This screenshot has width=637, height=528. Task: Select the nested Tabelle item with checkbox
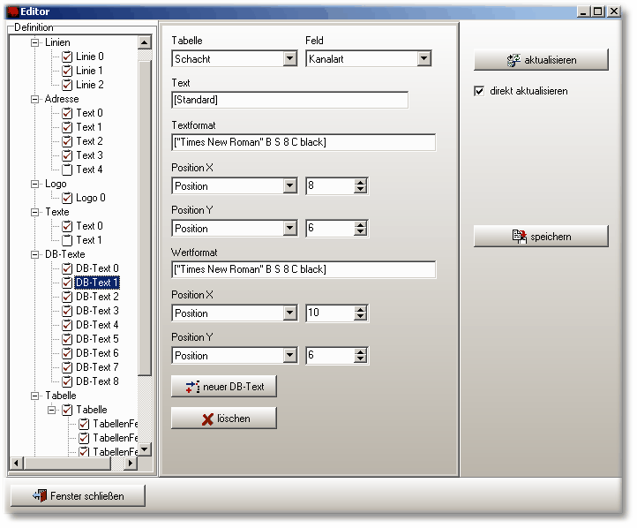[92, 410]
